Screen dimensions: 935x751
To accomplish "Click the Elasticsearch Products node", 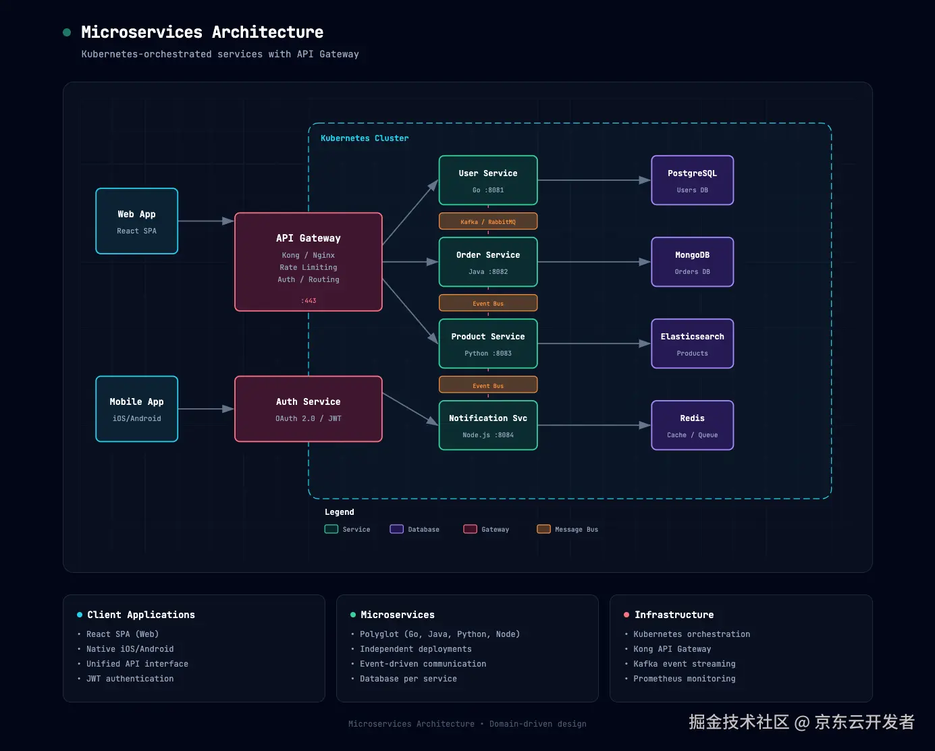I will pyautogui.click(x=692, y=343).
